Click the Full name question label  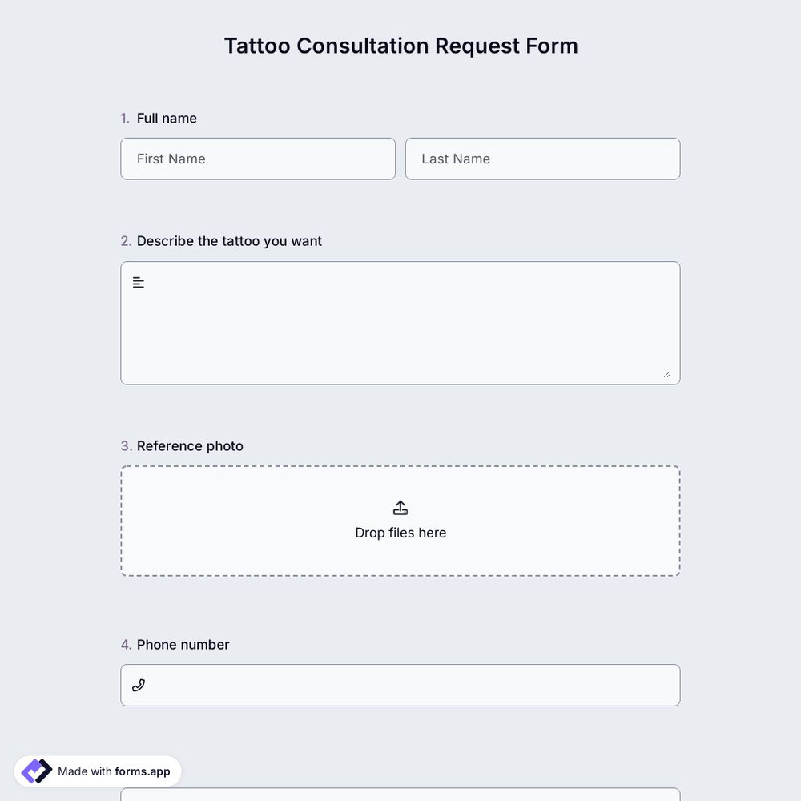[167, 118]
